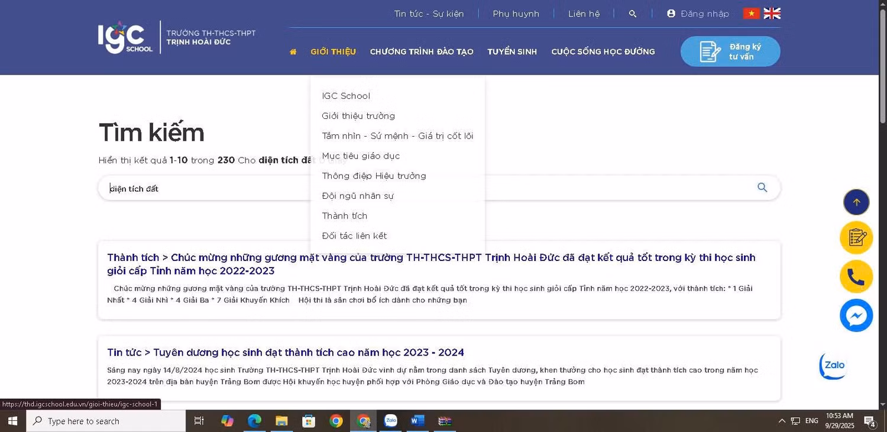Image resolution: width=887 pixels, height=432 pixels.
Task: Open Microsoft Edge from the taskbar
Action: point(254,421)
